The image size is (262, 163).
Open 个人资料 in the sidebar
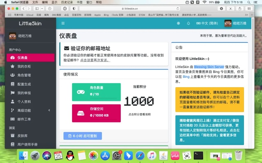[30, 101]
